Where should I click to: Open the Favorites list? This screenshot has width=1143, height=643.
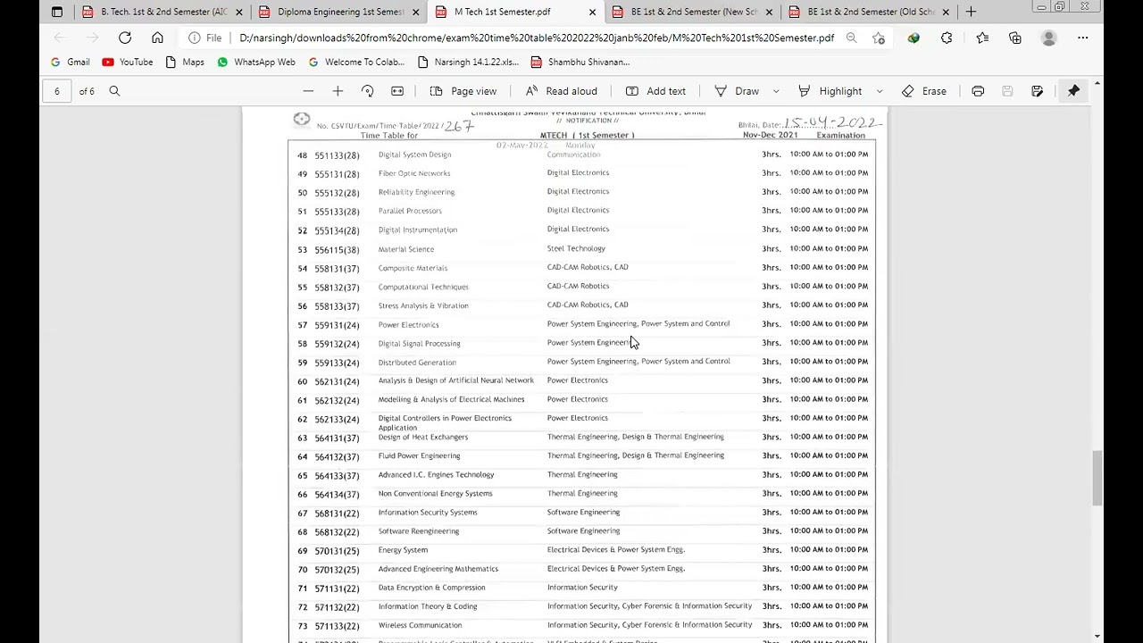(x=982, y=38)
